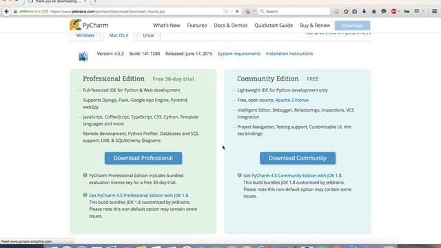Screen dimensions: 441x248
Task: Click the 'Version: 4.5.2' text
Action: pos(110,54)
